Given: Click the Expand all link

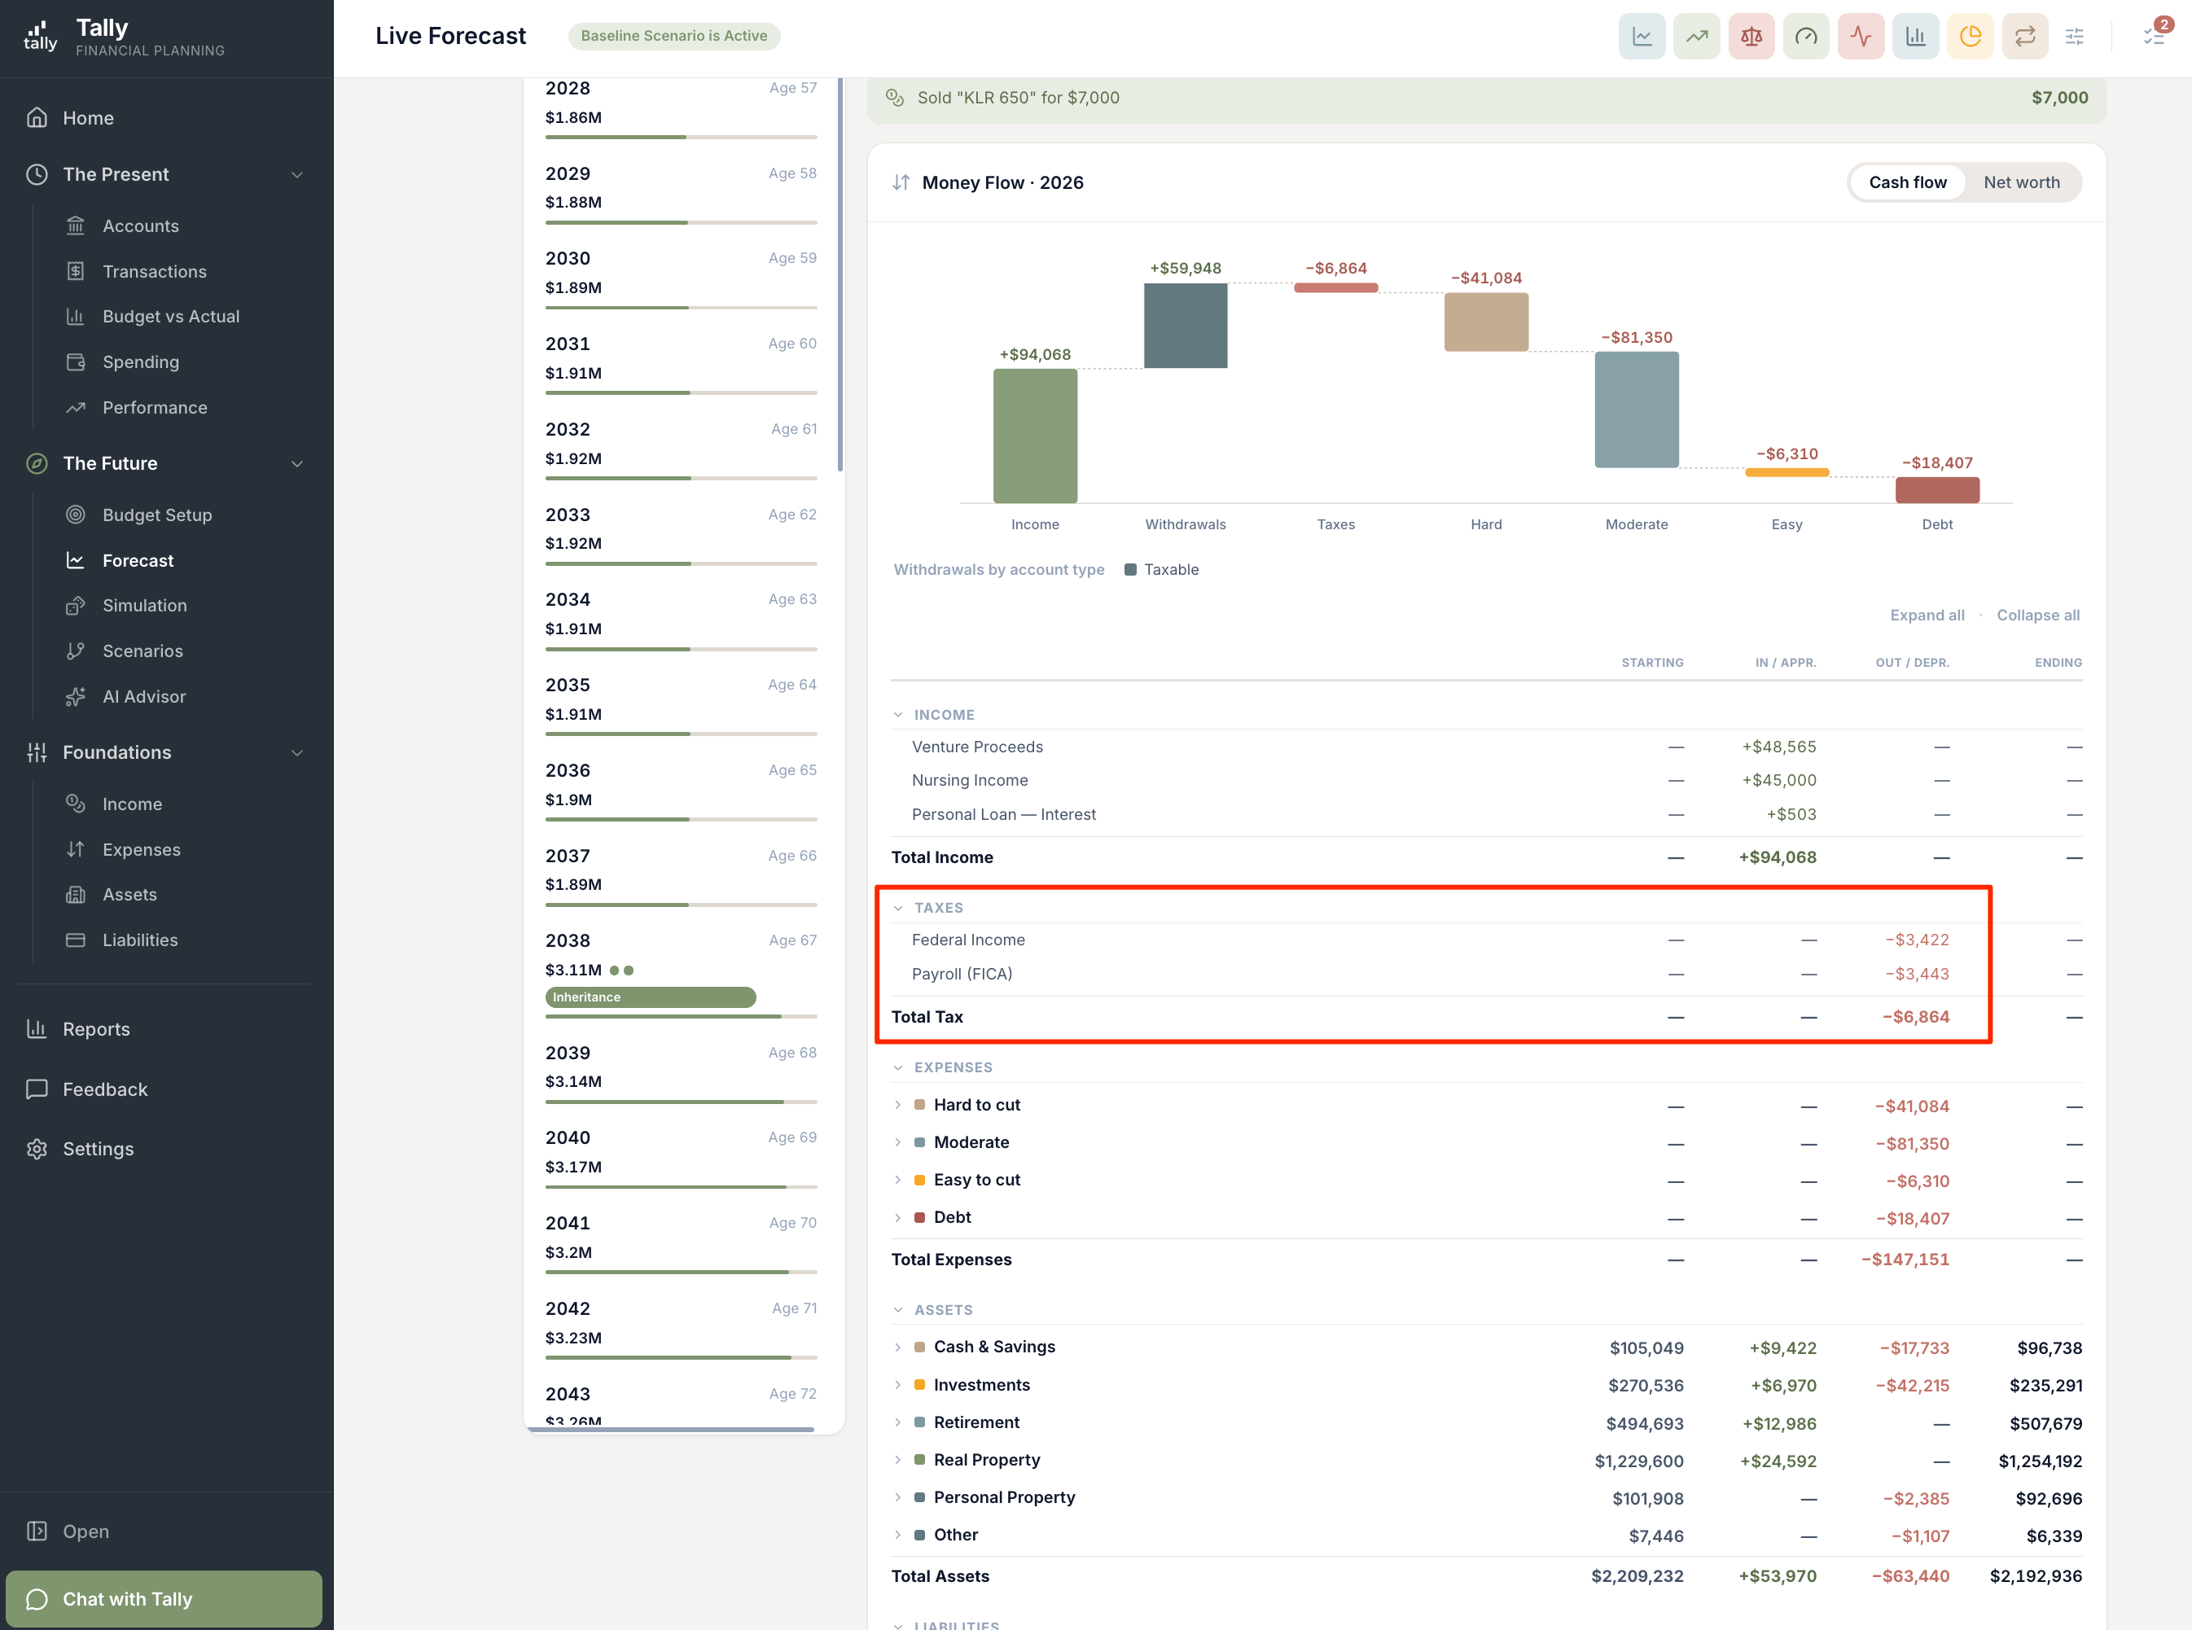Looking at the screenshot, I should point(1926,615).
